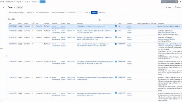Open the Boards menu

click(x=34, y=2)
